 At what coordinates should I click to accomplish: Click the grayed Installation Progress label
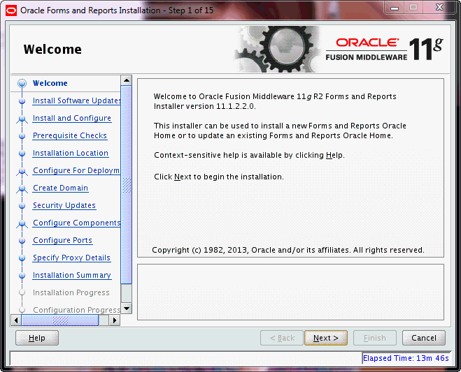(x=71, y=292)
